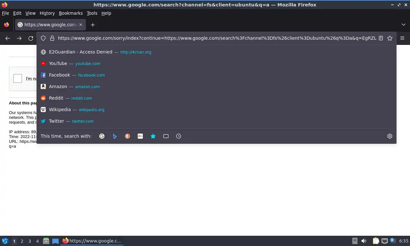The image size is (410, 246).
Task: Switch to virtual desktop 3
Action: (x=29, y=241)
